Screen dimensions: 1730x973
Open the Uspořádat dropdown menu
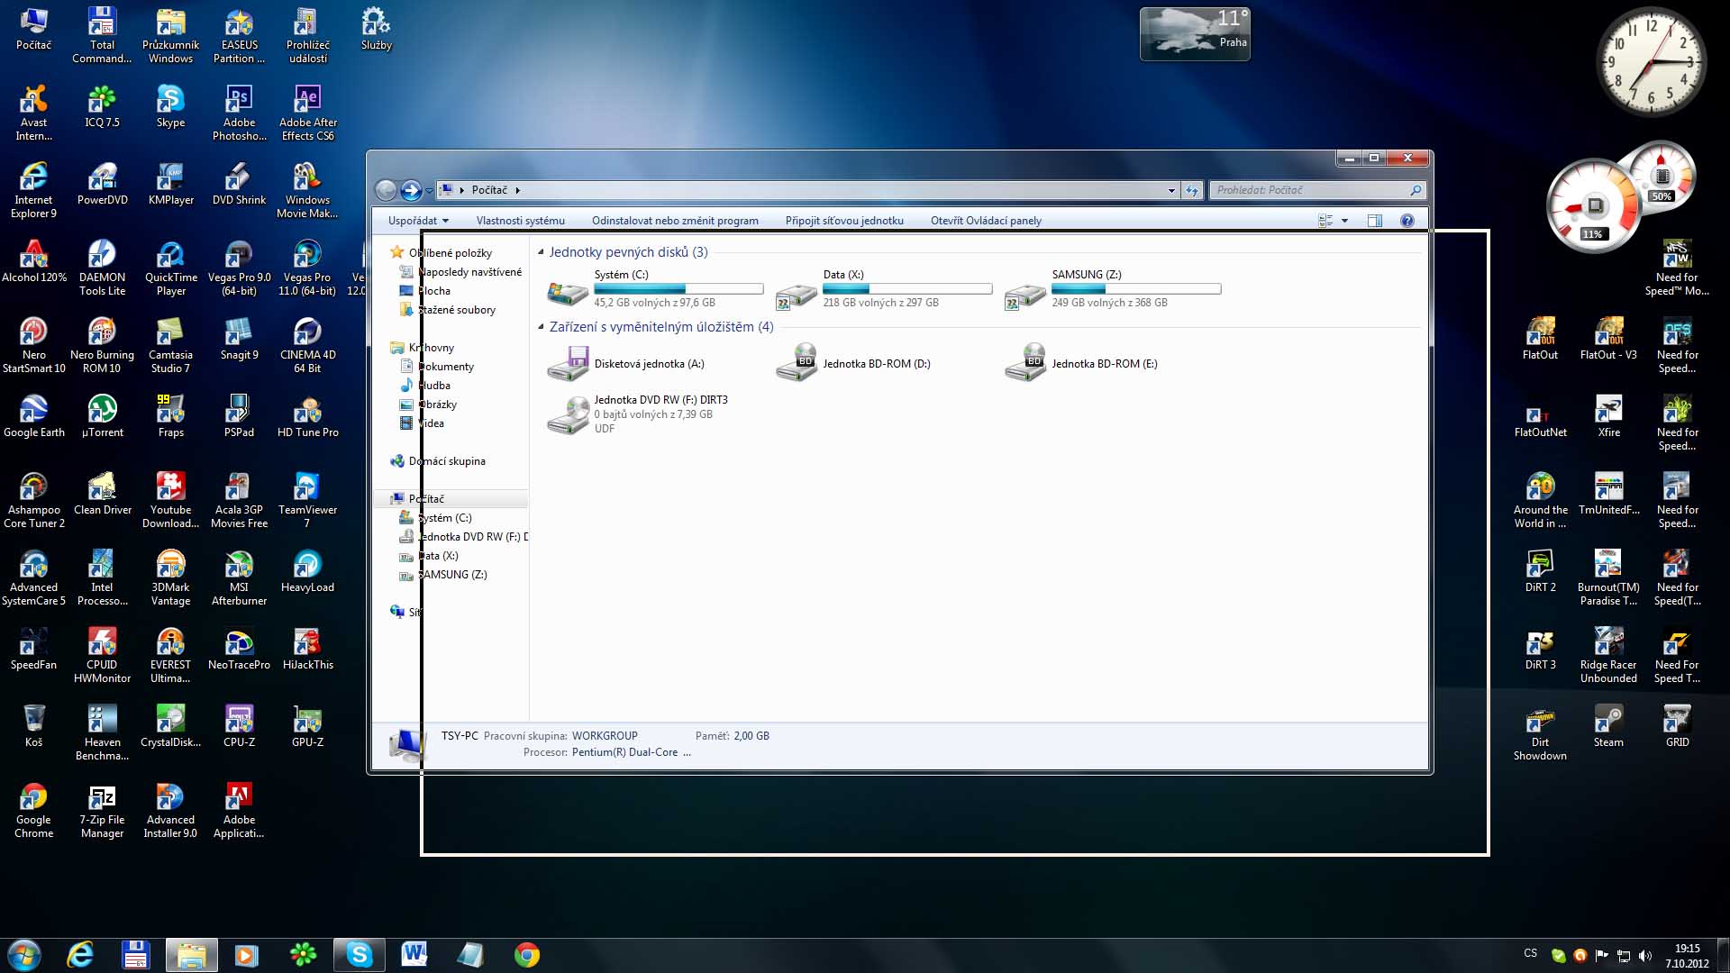[418, 221]
